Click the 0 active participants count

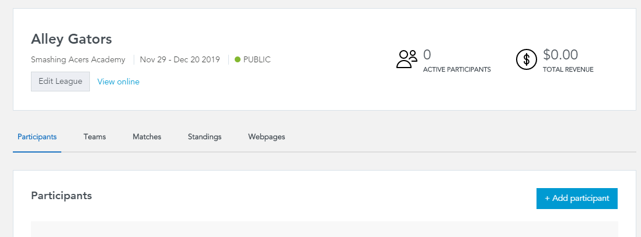427,55
